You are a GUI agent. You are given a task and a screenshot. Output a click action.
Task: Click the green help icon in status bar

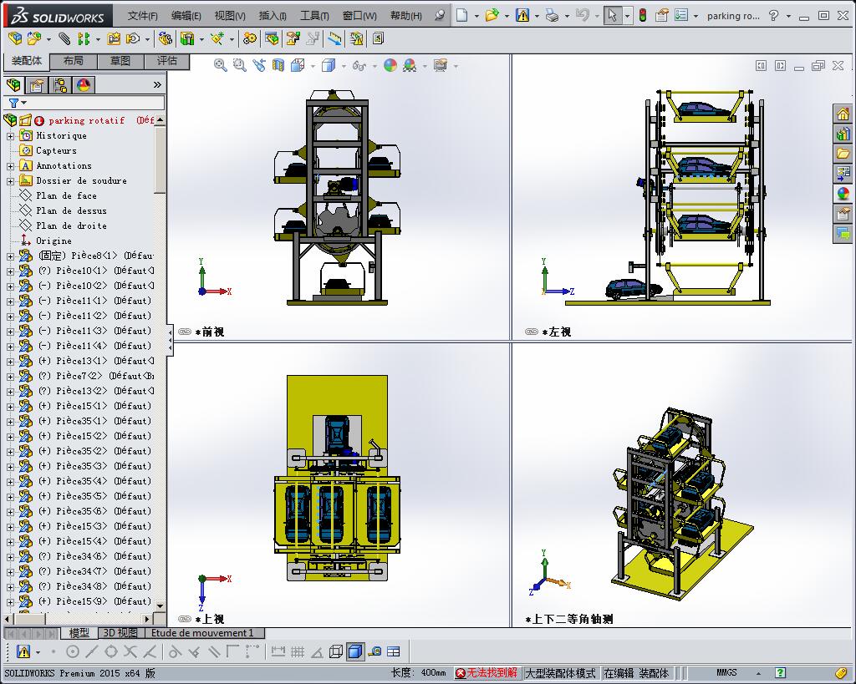[781, 673]
